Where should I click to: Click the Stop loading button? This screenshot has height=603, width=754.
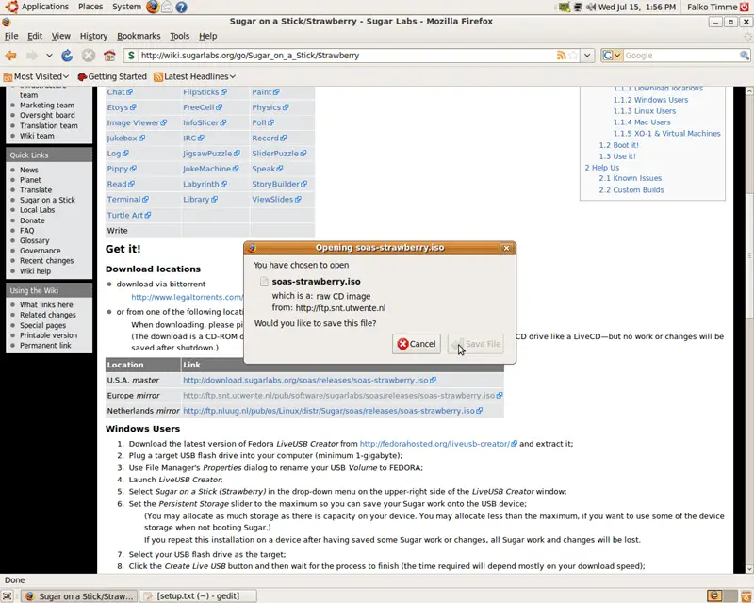point(88,56)
